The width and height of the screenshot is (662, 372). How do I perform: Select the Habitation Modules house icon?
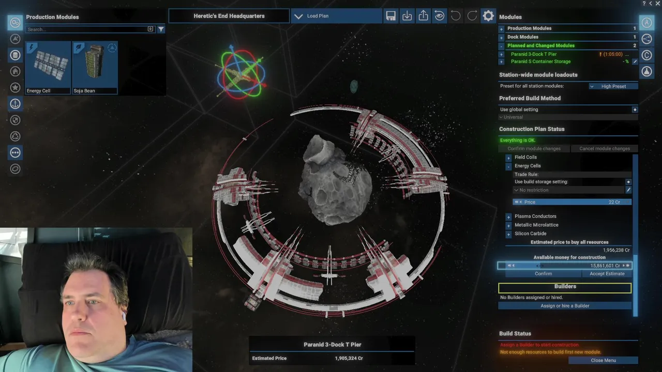(x=15, y=71)
